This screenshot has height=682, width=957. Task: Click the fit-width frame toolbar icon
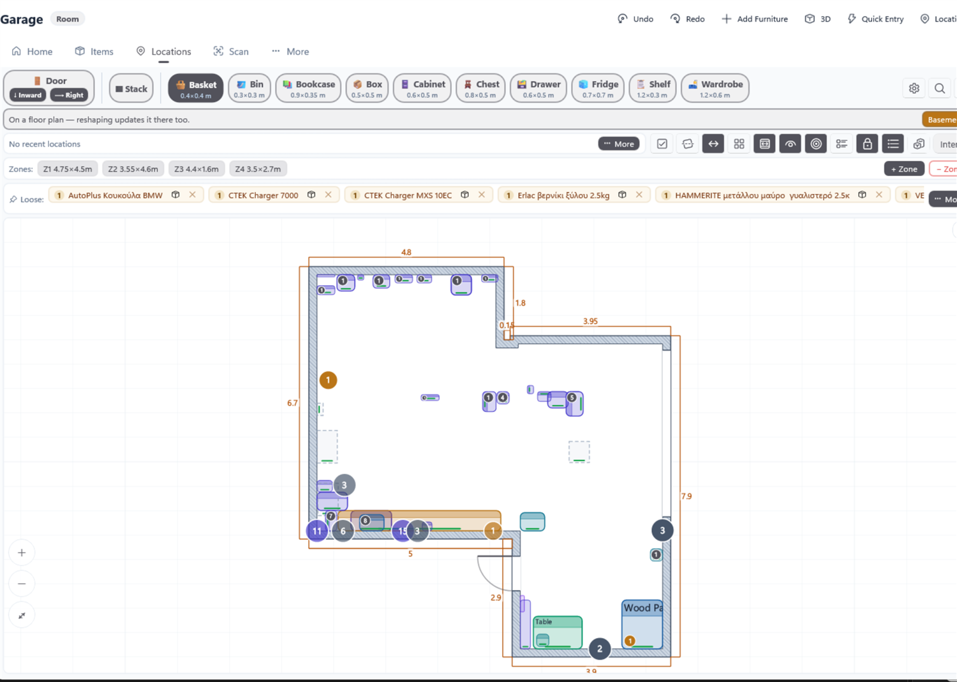764,144
